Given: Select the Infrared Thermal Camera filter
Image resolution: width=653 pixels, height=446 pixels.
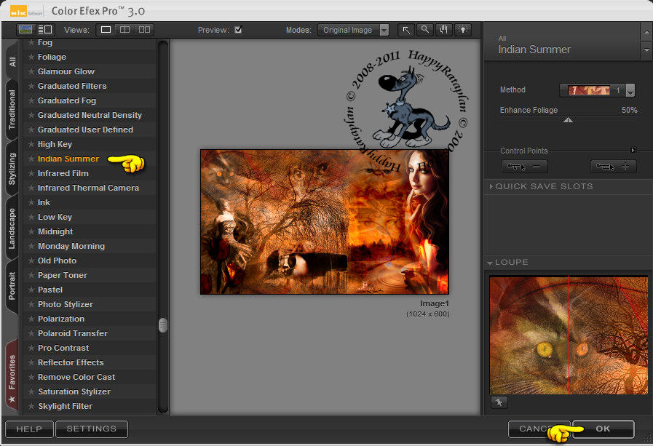Looking at the screenshot, I should (x=88, y=188).
